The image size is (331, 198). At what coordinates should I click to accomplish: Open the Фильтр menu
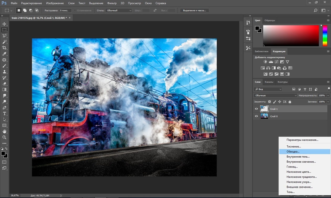pos(112,3)
